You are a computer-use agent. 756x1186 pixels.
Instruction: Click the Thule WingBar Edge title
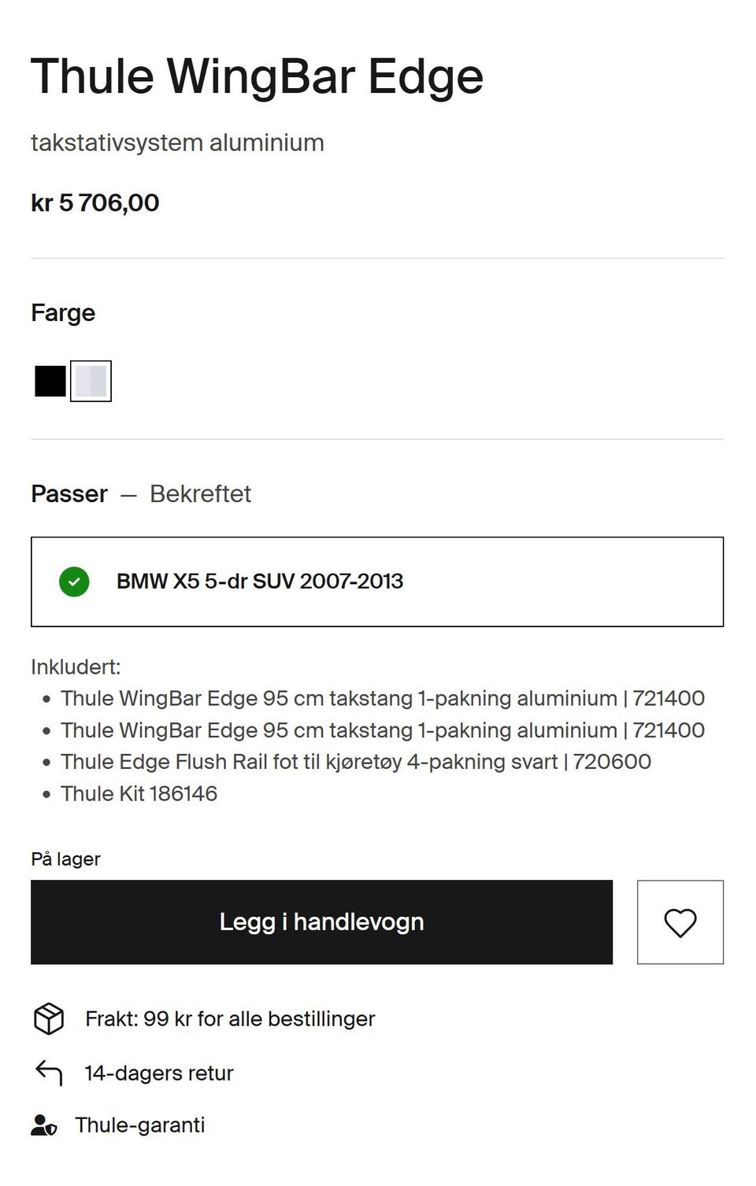point(257,76)
